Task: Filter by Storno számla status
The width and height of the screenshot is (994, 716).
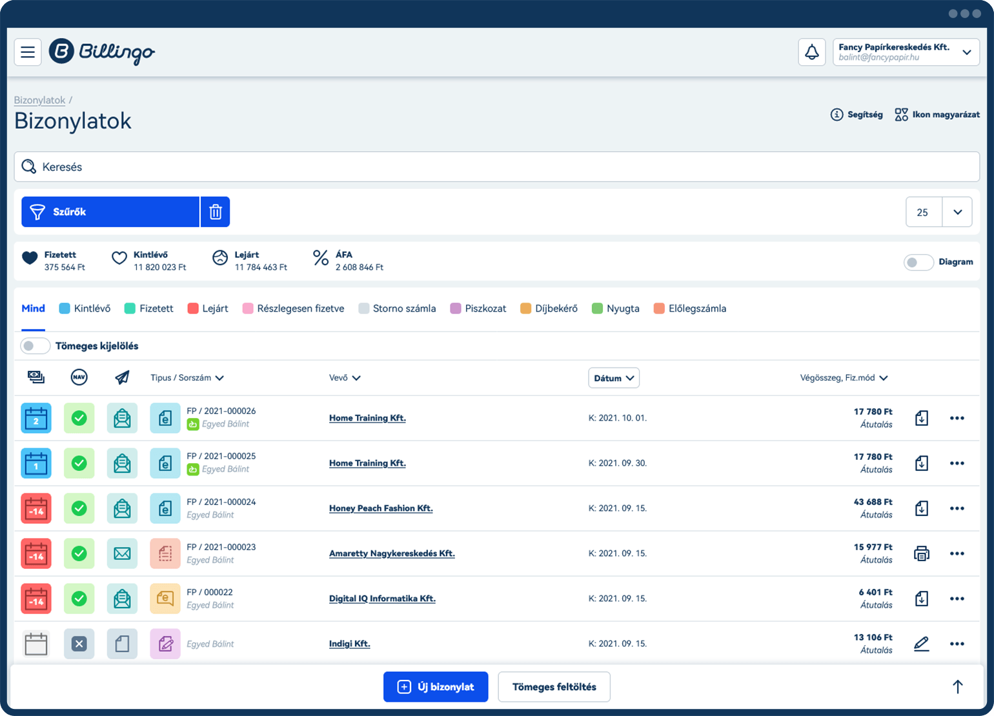Action: (397, 308)
